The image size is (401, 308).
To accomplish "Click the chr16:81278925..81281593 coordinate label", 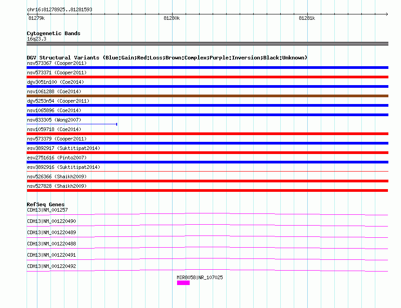I will coord(59,10).
